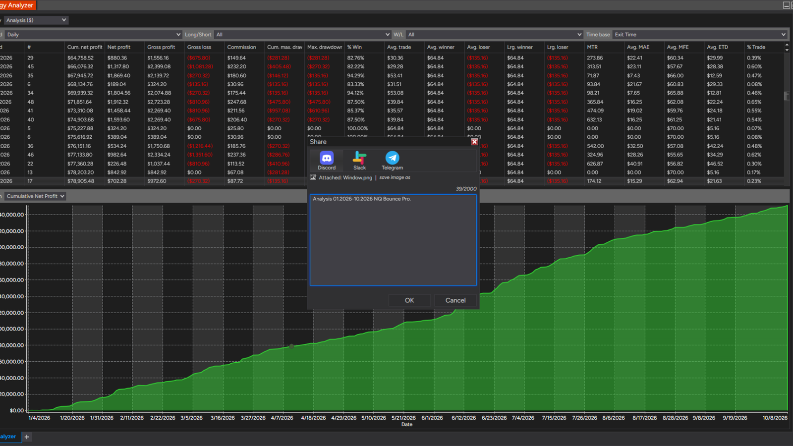Open the Time base Exit Time dropdown

tap(700, 35)
